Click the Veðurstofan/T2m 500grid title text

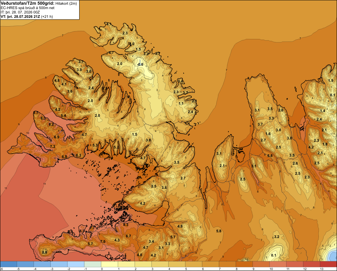pos(28,3)
